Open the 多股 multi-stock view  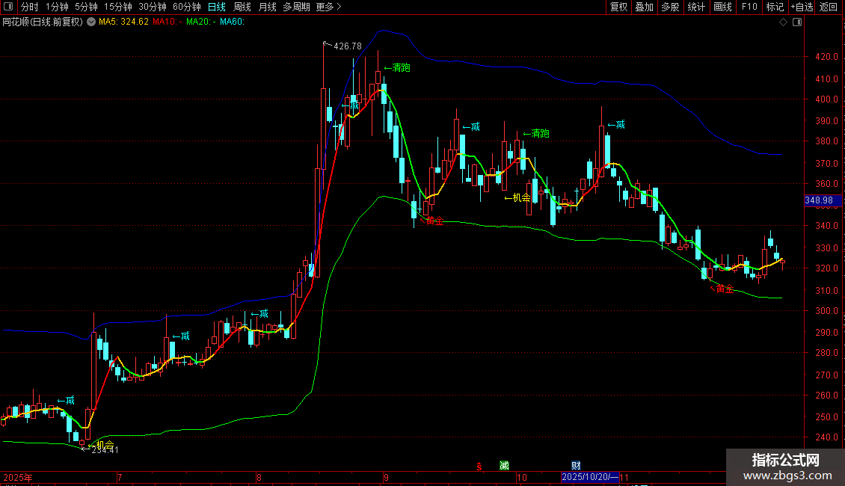coord(670,7)
